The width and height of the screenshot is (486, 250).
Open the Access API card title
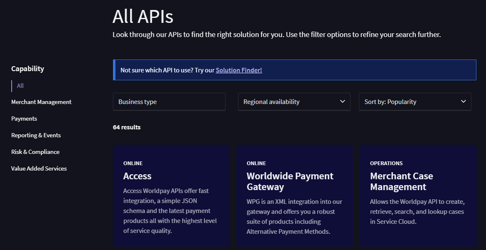[x=137, y=176]
